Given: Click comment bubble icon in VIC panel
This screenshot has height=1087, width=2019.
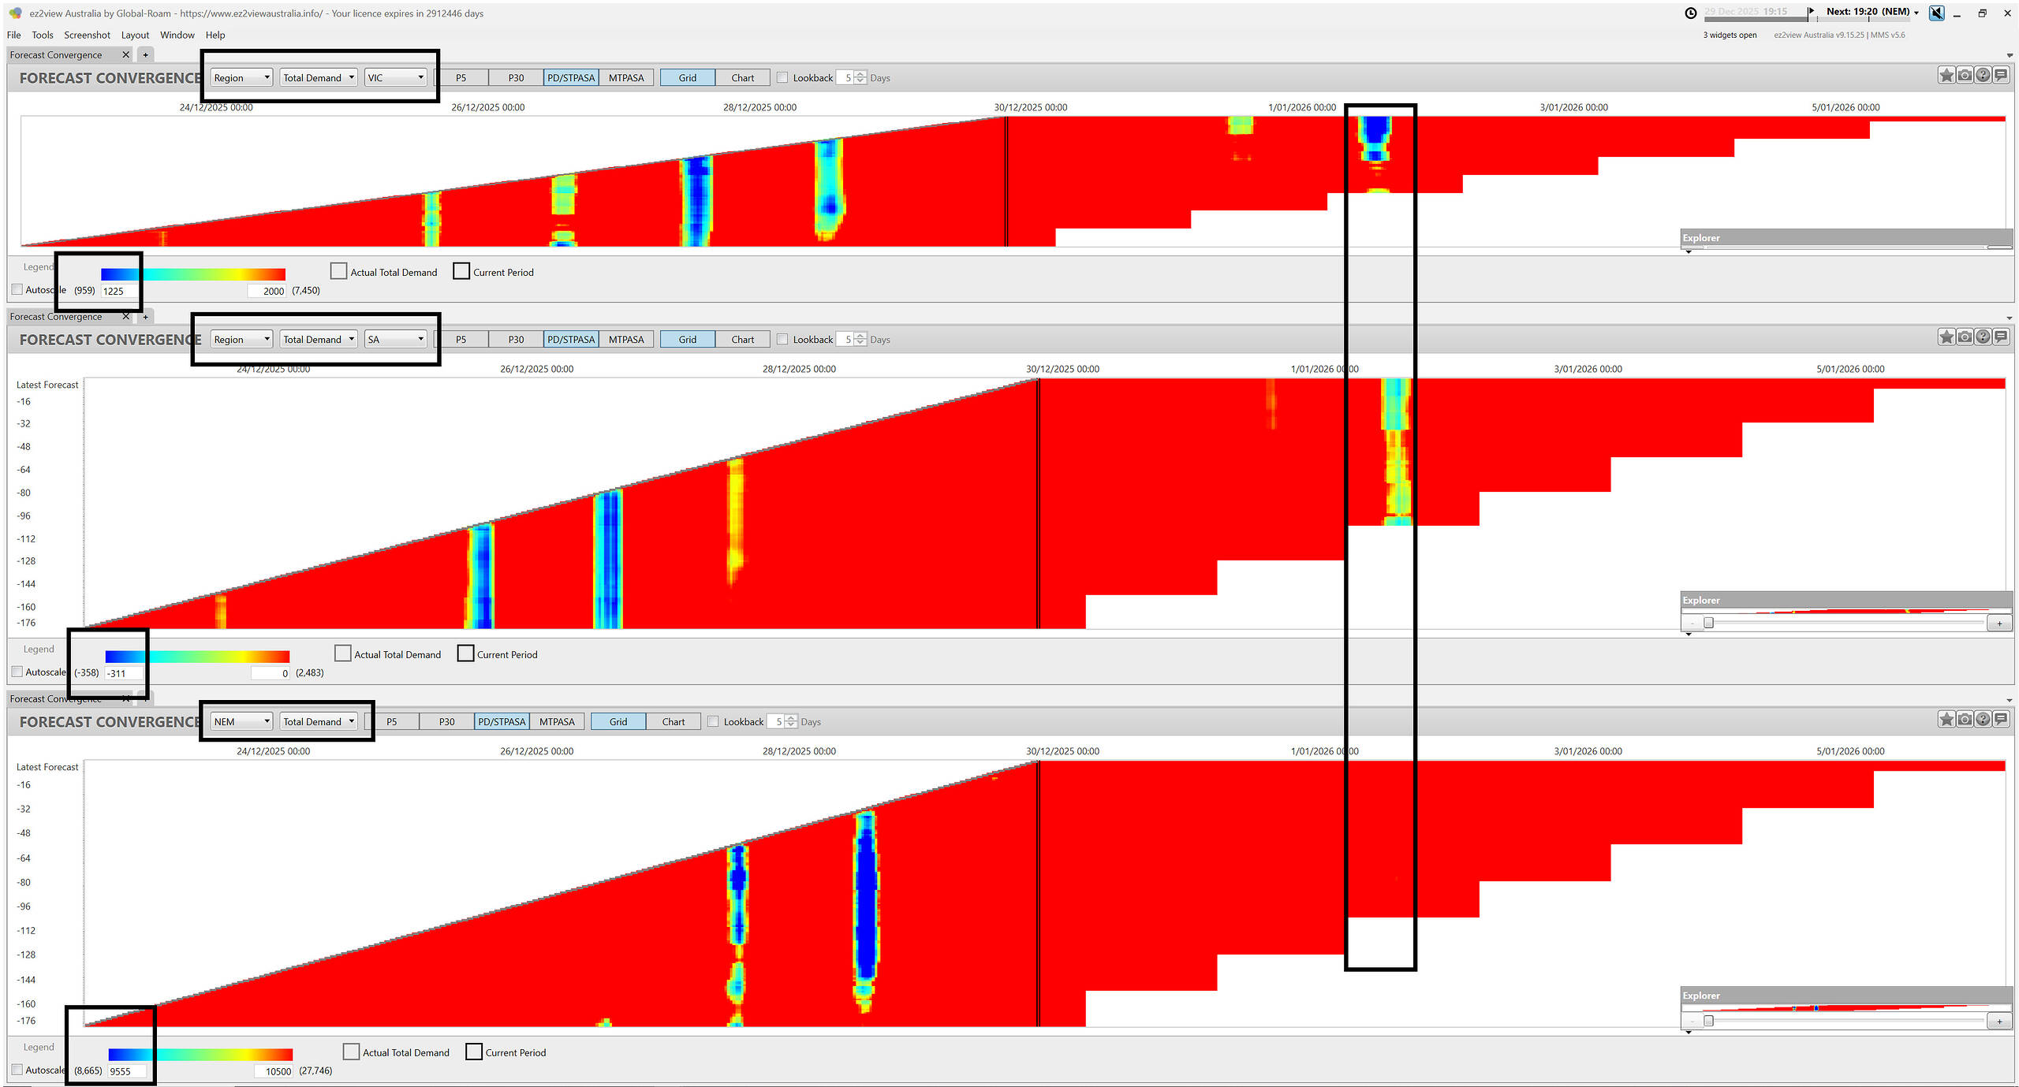Looking at the screenshot, I should 2001,76.
